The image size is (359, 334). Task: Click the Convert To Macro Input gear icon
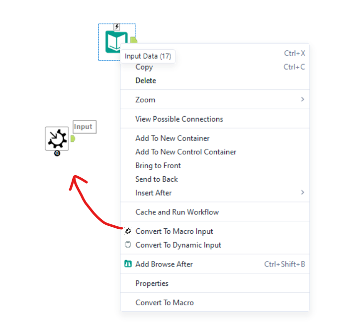pos(128,231)
